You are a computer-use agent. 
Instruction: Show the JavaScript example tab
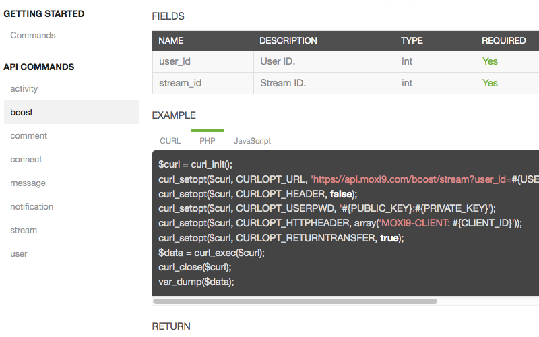[x=252, y=141]
